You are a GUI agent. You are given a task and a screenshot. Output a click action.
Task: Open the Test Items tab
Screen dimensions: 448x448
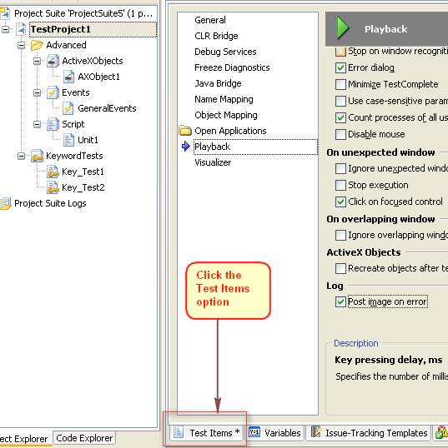(207, 432)
